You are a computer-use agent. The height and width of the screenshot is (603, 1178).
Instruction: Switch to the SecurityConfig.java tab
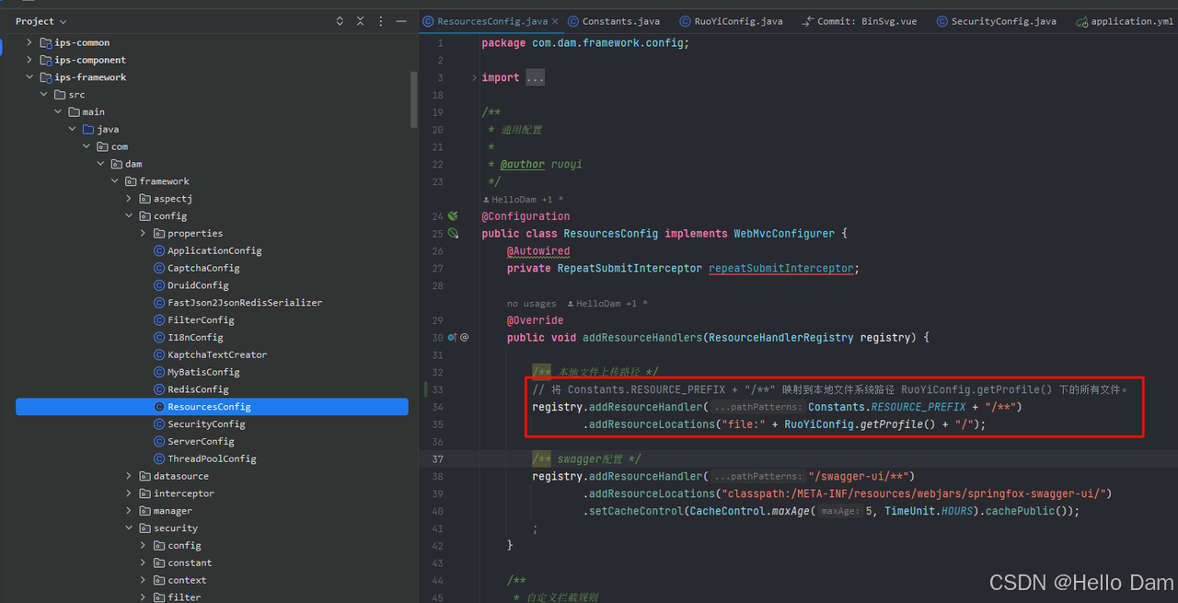tap(996, 21)
